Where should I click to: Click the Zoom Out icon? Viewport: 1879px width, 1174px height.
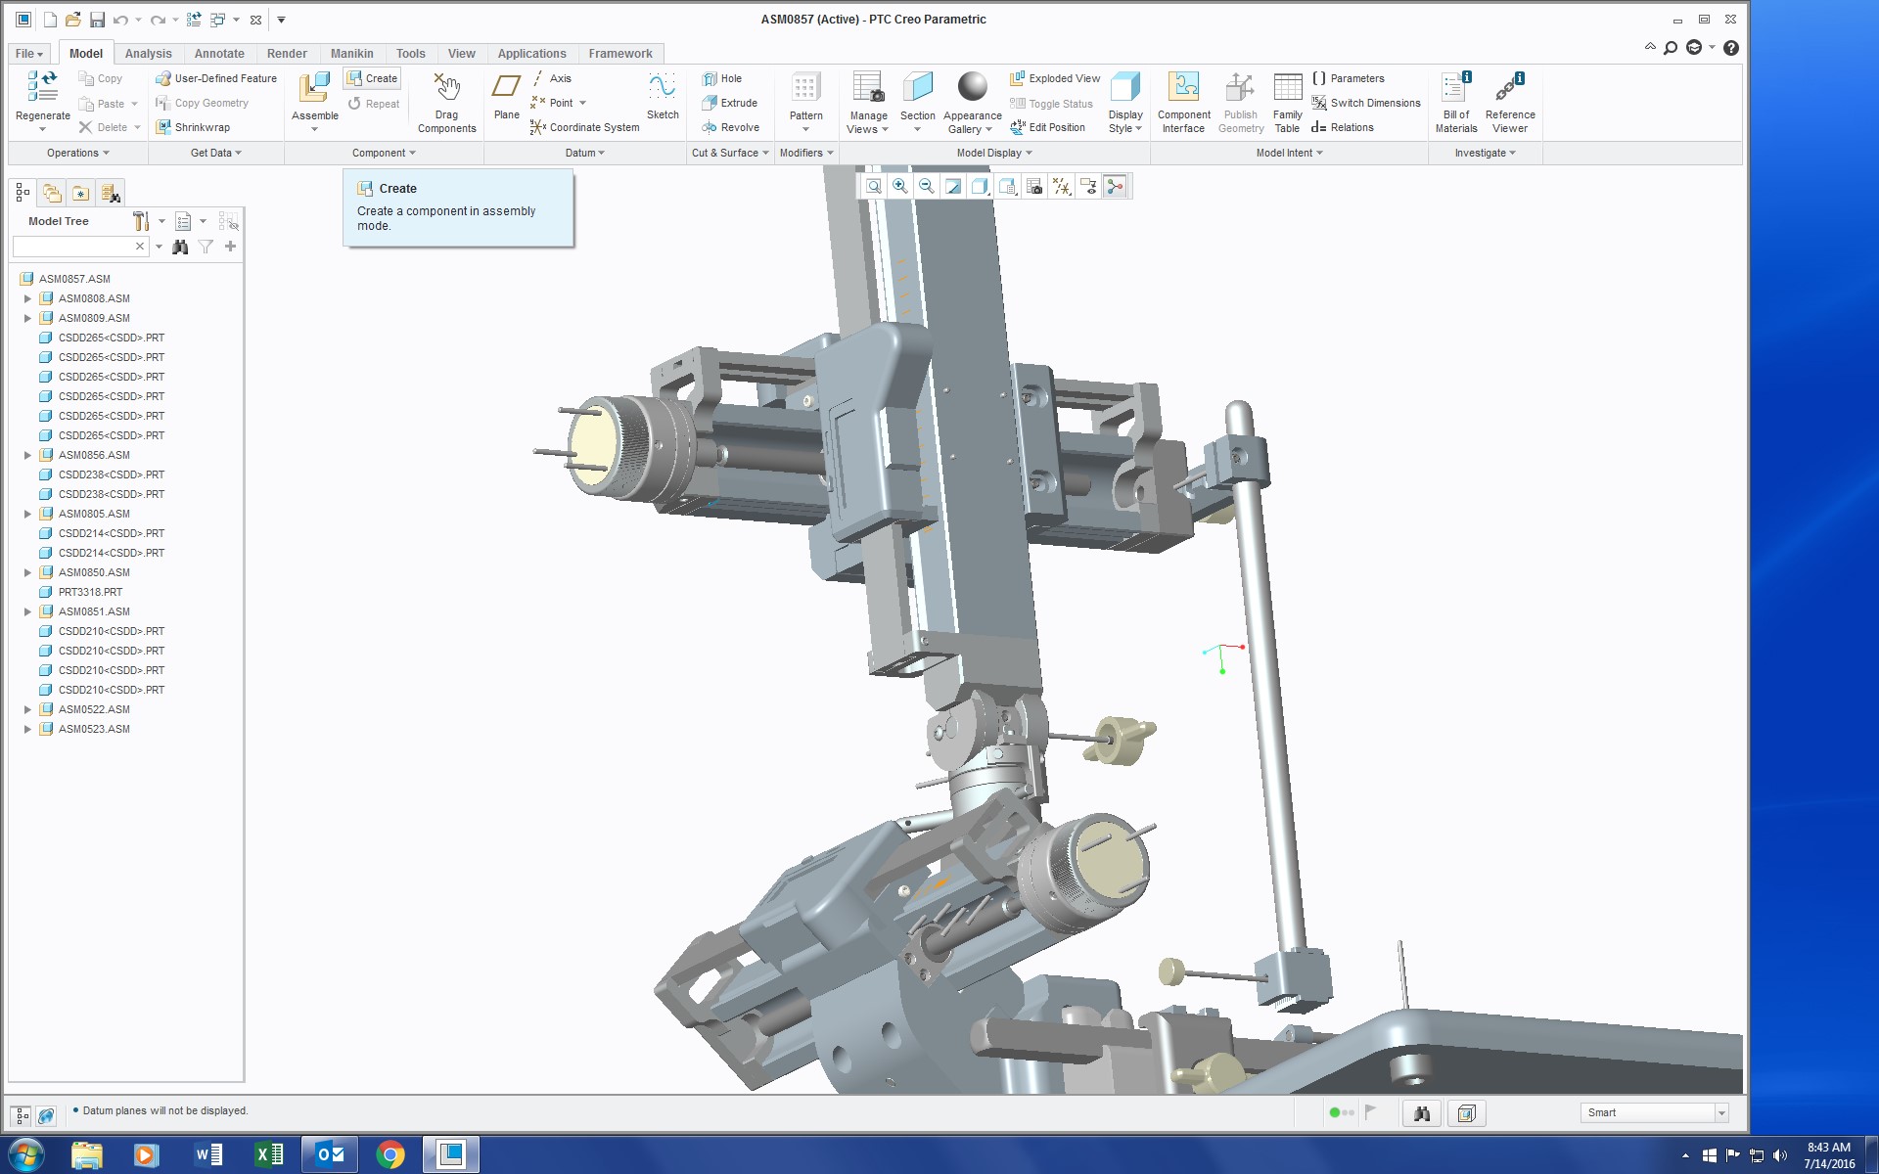[x=927, y=186]
